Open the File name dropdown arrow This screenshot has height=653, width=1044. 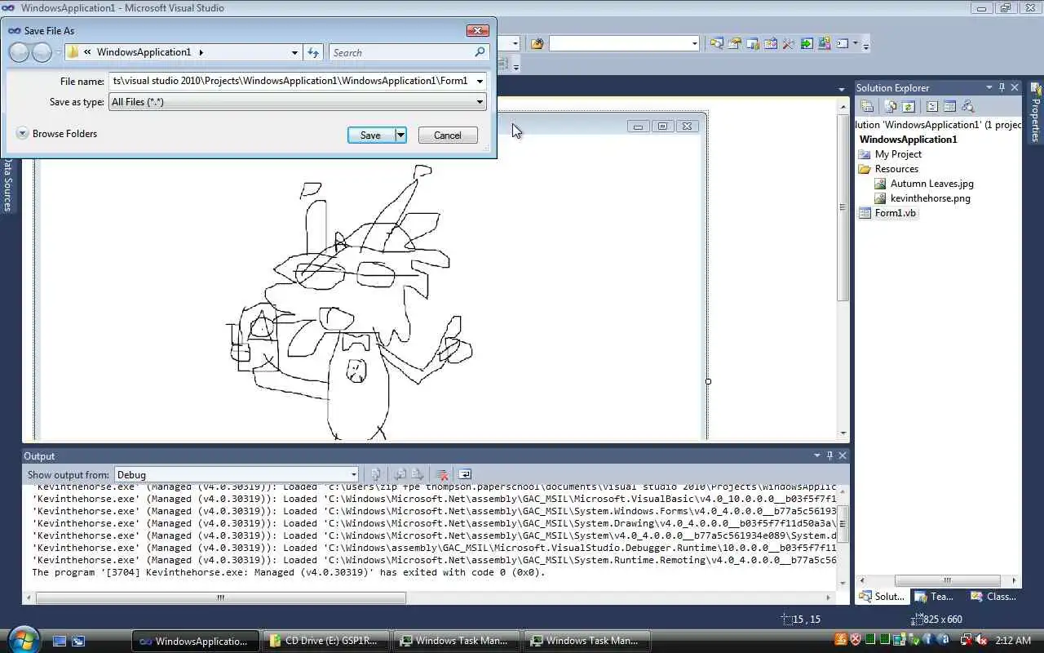click(480, 81)
